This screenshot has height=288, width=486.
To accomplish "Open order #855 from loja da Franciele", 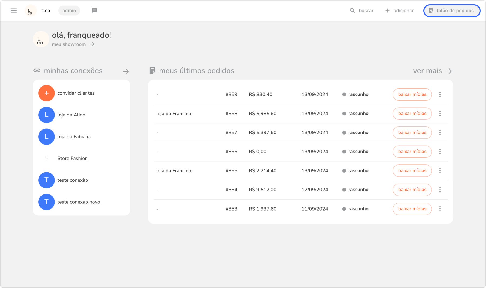I will 231,171.
